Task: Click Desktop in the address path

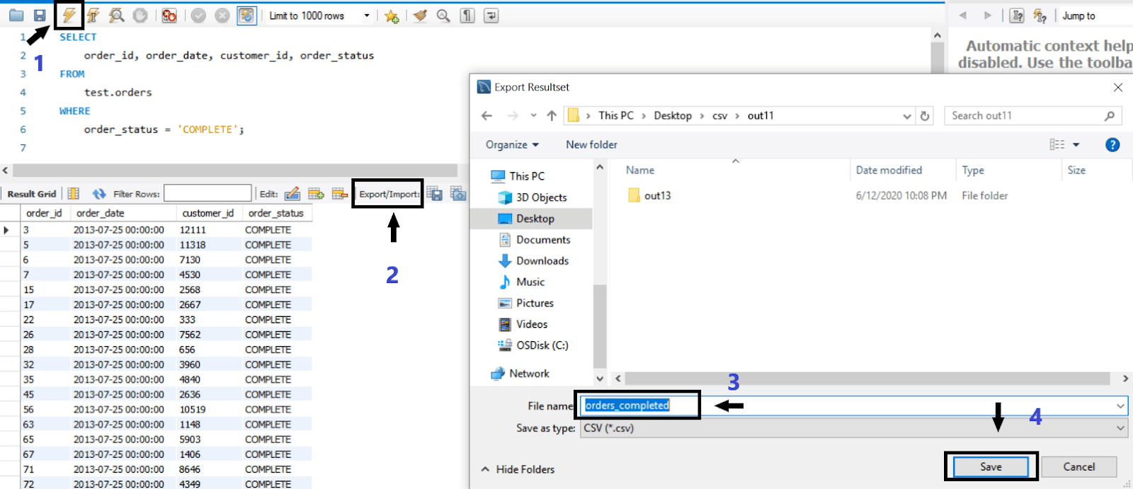Action: (x=673, y=115)
